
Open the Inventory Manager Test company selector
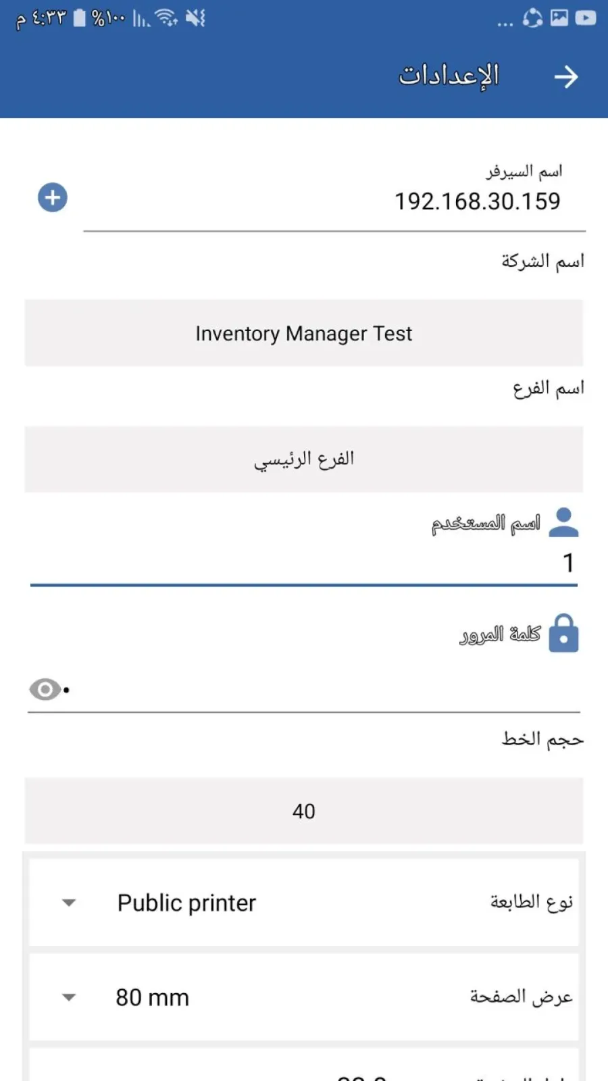pos(304,334)
